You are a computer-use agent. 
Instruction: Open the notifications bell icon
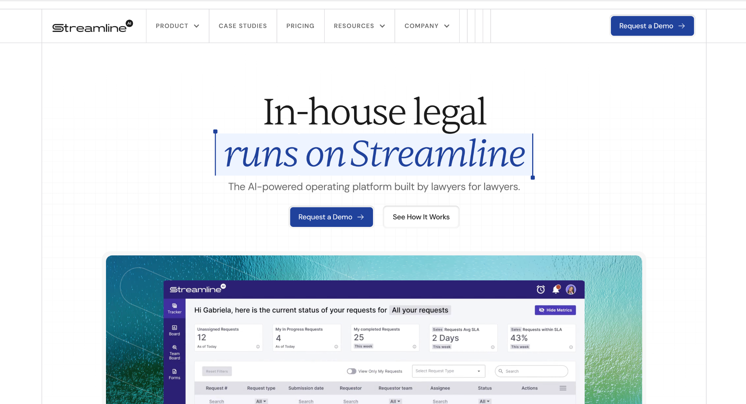coord(556,289)
